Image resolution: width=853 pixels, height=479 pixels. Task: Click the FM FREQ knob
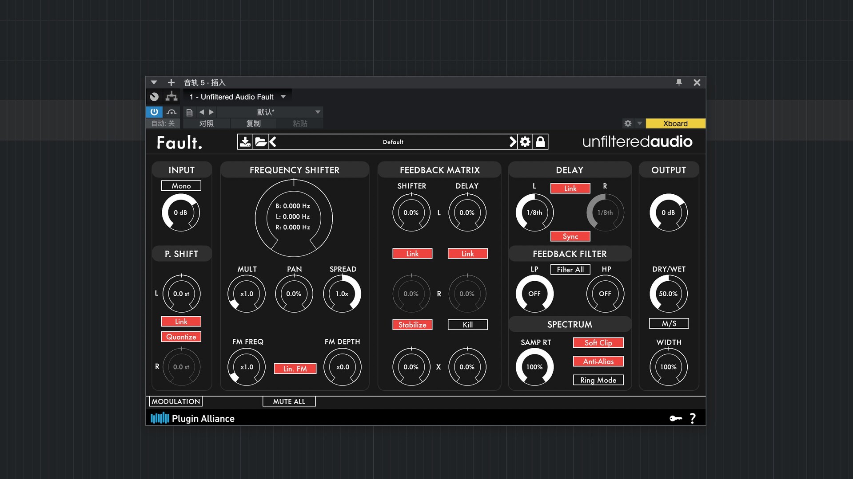point(247,367)
